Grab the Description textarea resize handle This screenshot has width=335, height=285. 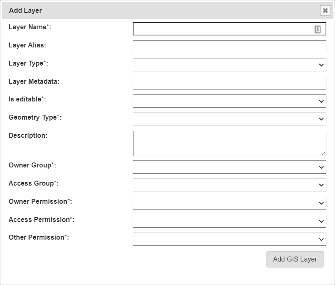click(323, 153)
